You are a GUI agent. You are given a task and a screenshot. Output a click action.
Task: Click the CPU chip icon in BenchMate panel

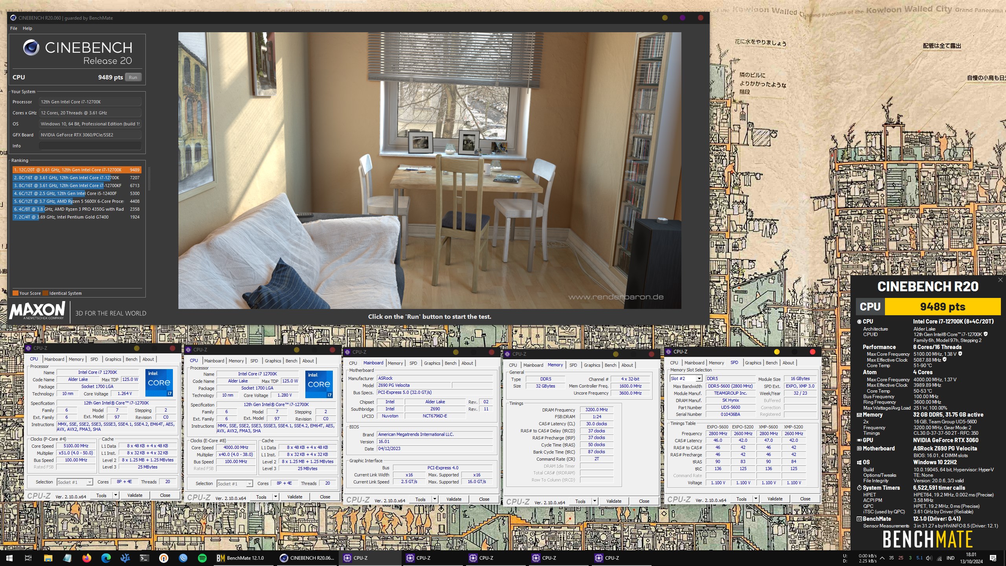859,322
